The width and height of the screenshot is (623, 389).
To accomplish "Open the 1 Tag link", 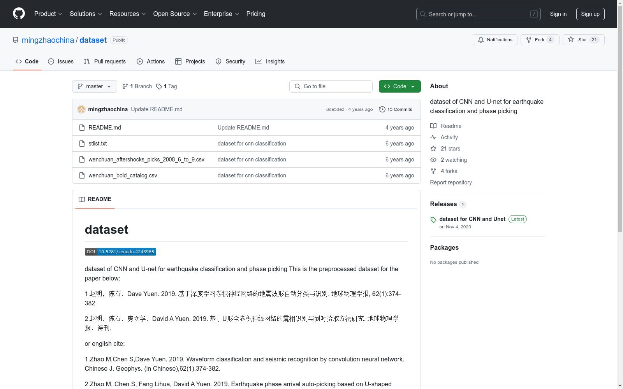I will (167, 86).
